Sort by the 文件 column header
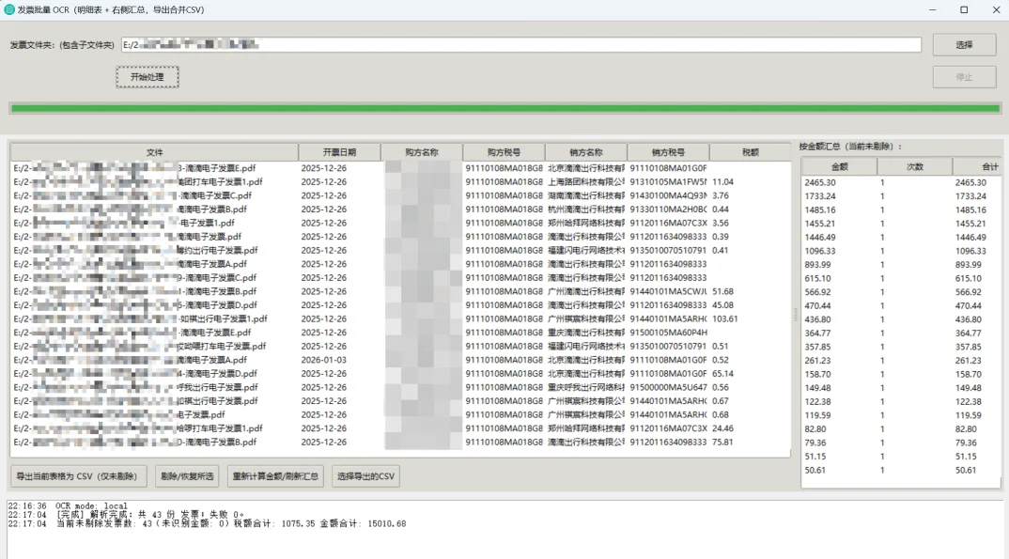 154,152
